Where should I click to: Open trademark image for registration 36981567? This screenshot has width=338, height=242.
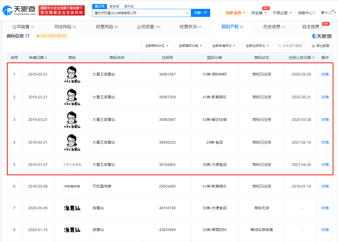pyautogui.click(x=72, y=74)
